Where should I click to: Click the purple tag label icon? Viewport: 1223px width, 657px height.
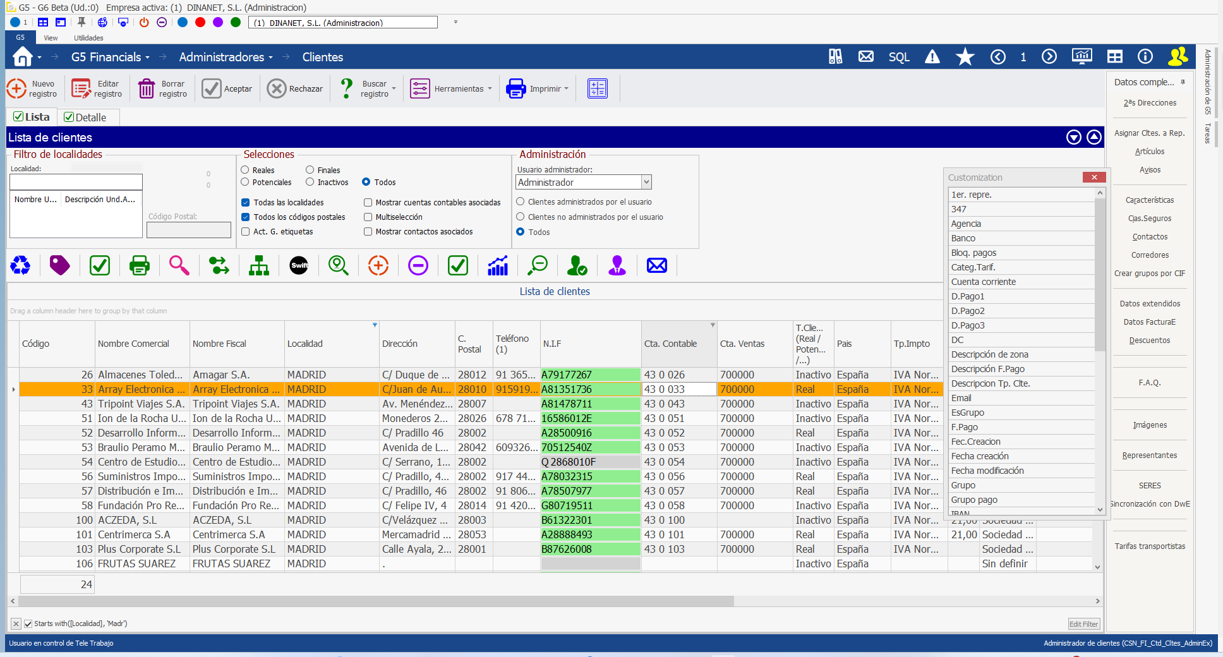(59, 265)
